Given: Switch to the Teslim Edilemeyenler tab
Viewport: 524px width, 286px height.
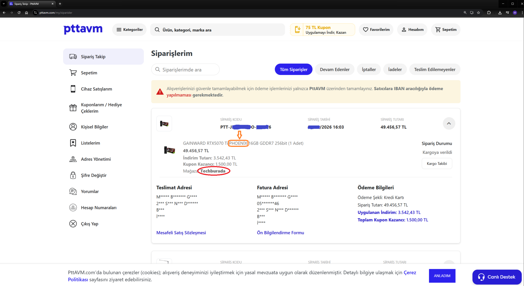Looking at the screenshot, I should pyautogui.click(x=435, y=70).
